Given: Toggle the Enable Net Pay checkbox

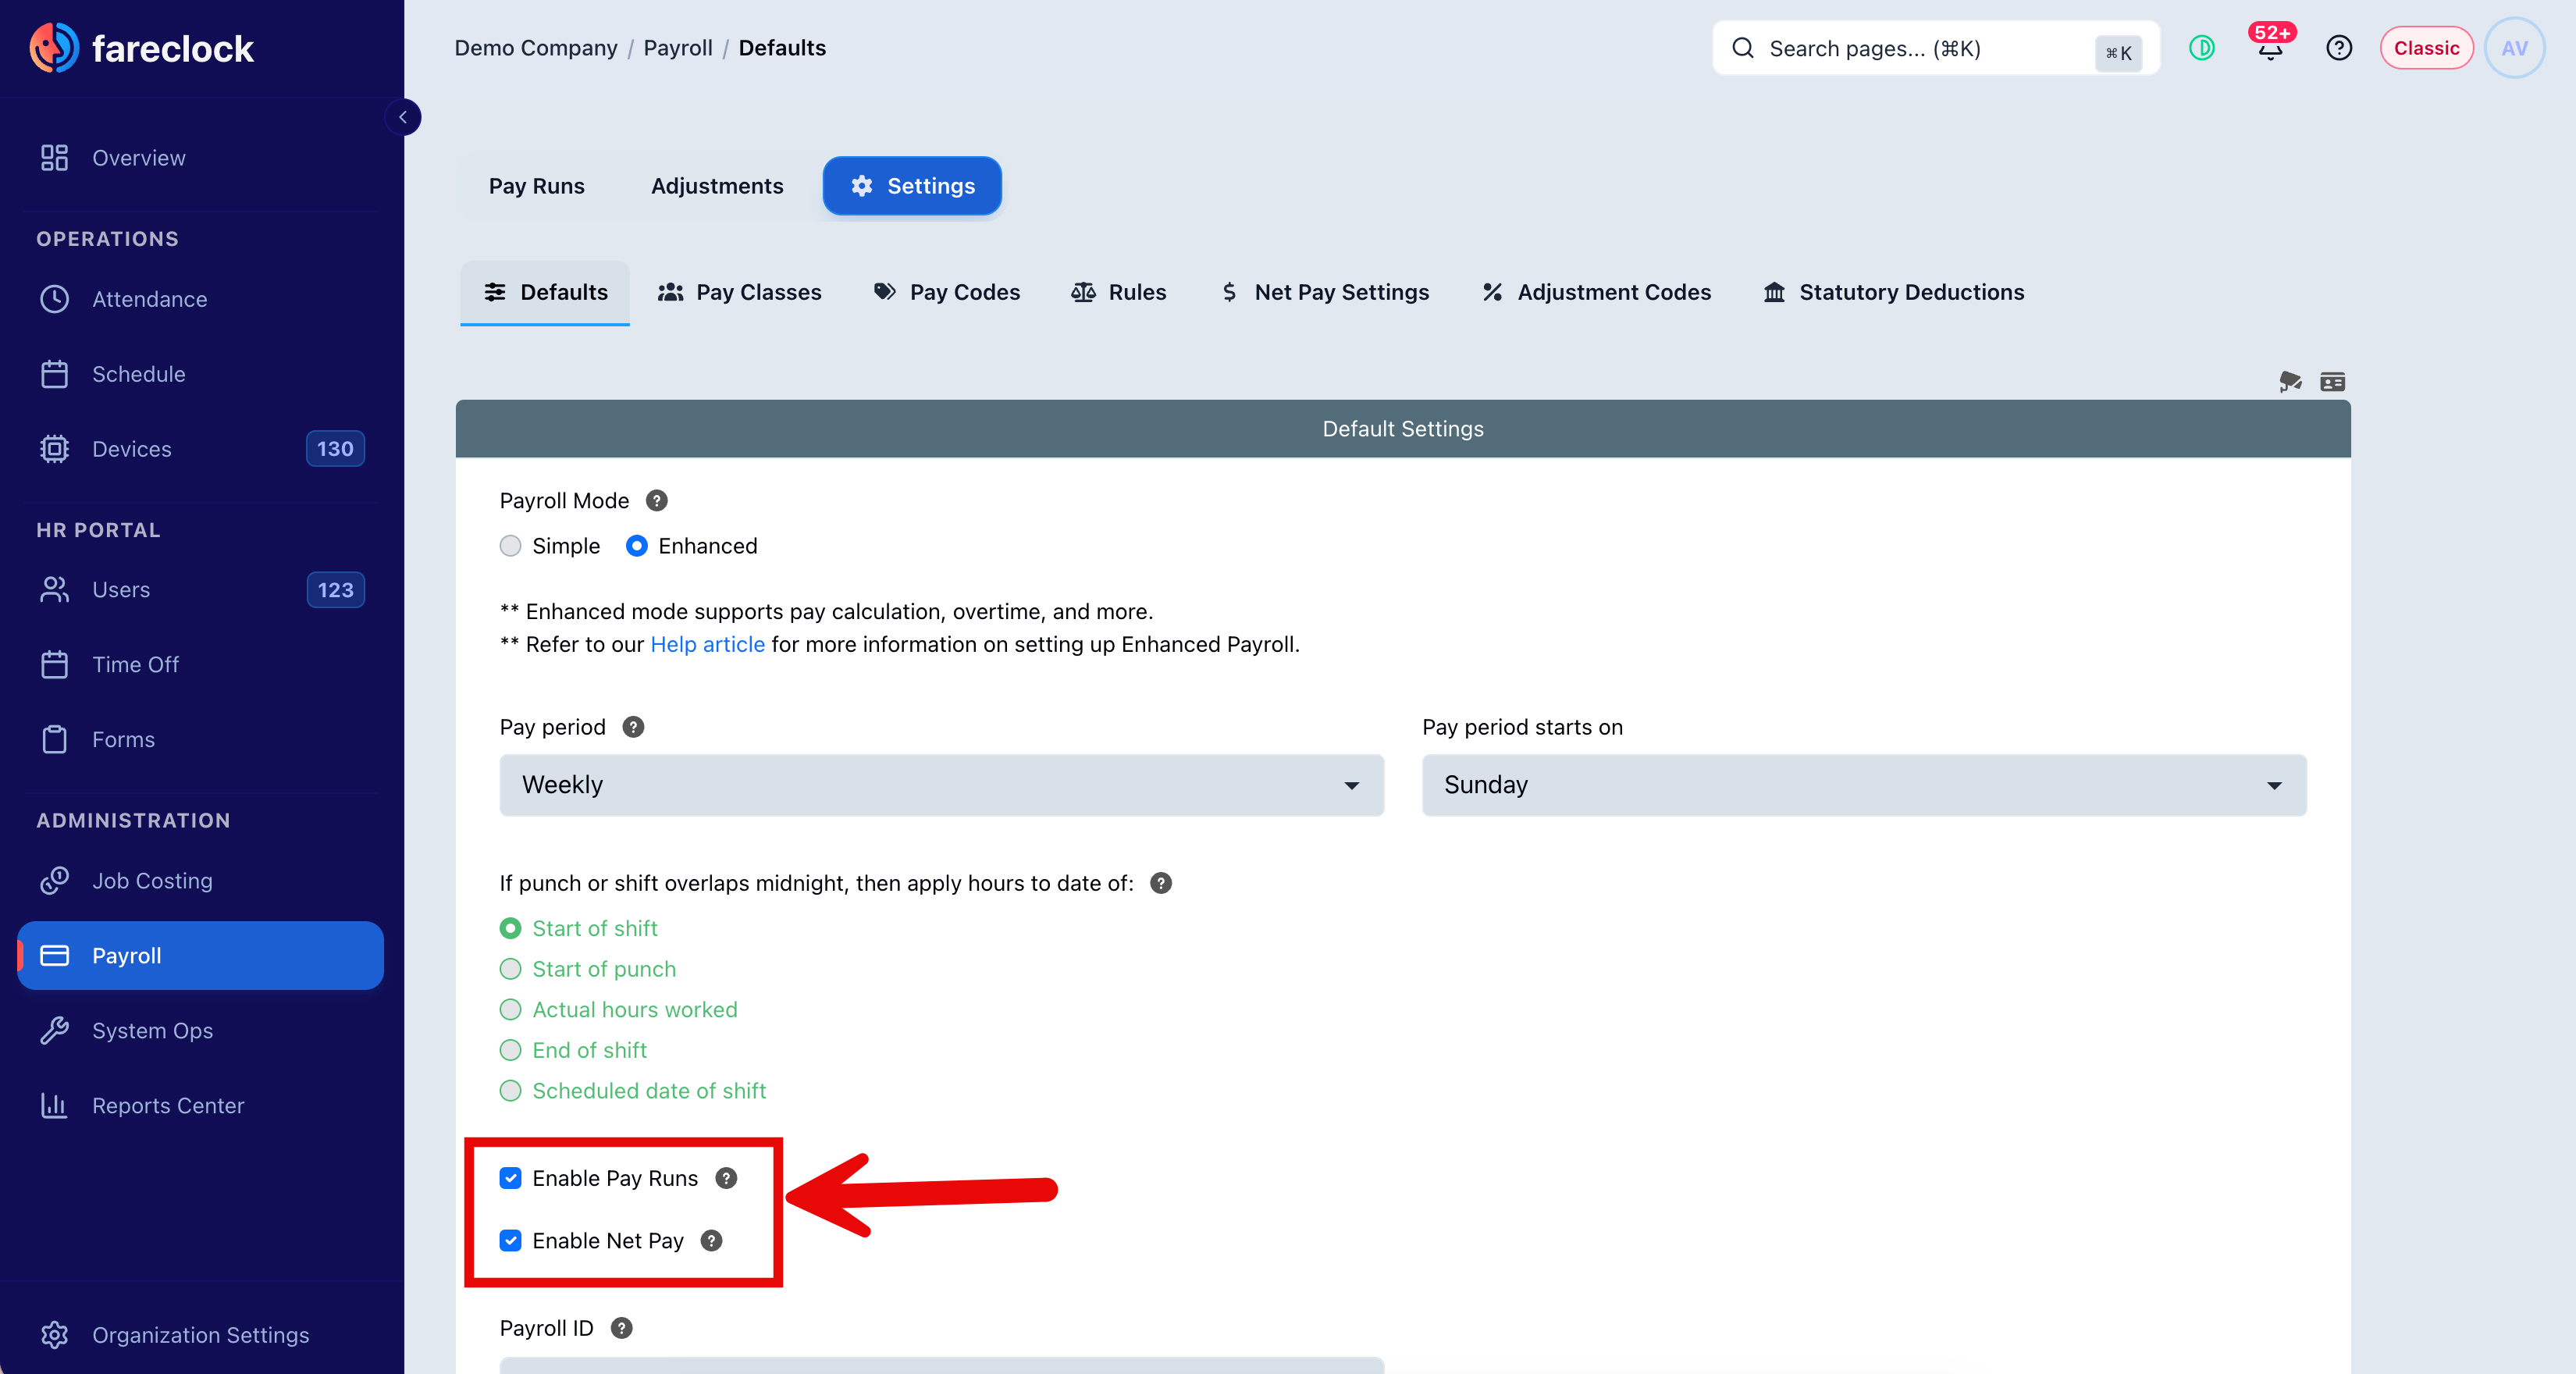Looking at the screenshot, I should tap(511, 1240).
